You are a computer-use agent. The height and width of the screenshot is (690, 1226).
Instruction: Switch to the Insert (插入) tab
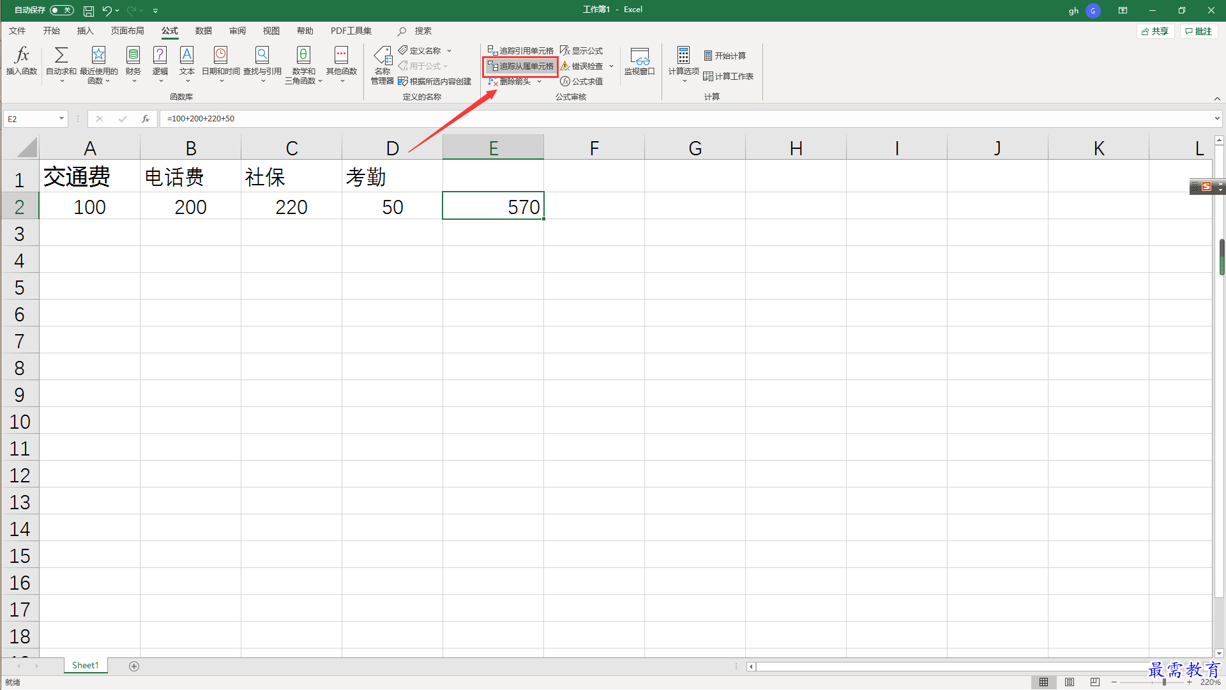click(85, 31)
